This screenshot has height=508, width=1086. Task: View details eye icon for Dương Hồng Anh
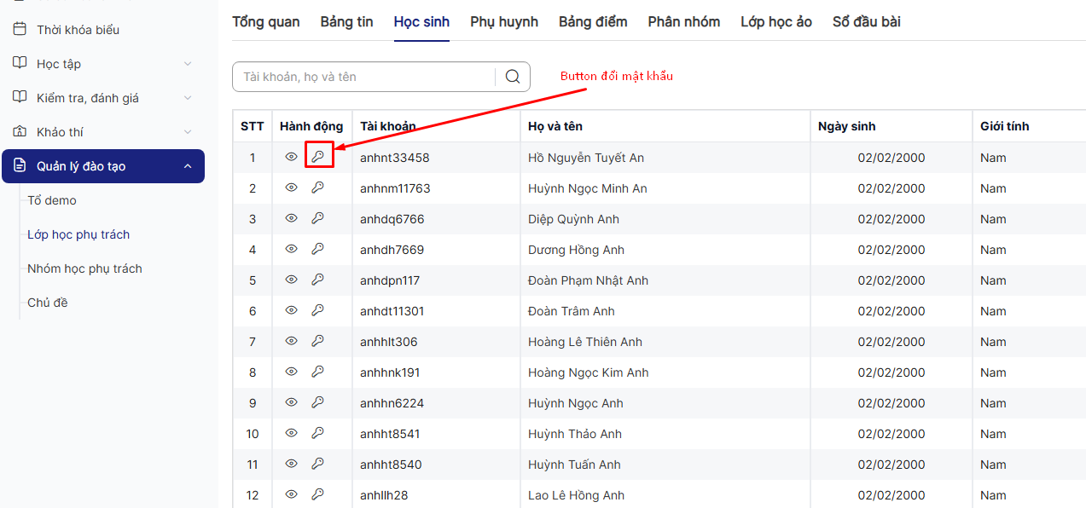(292, 249)
